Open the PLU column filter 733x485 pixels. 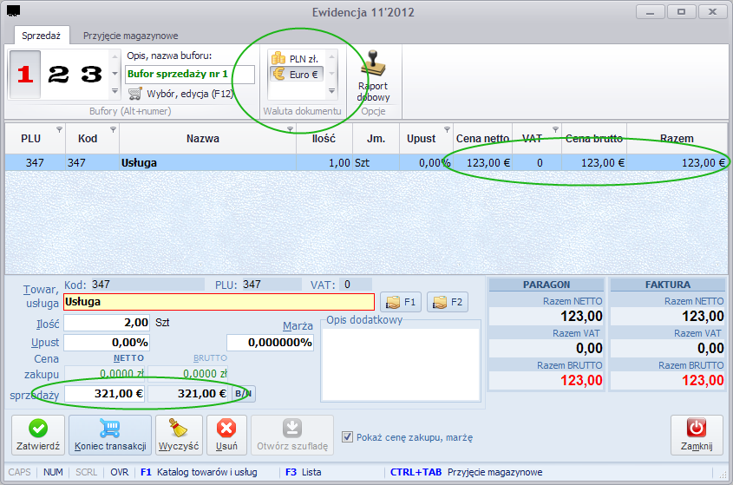tap(59, 129)
